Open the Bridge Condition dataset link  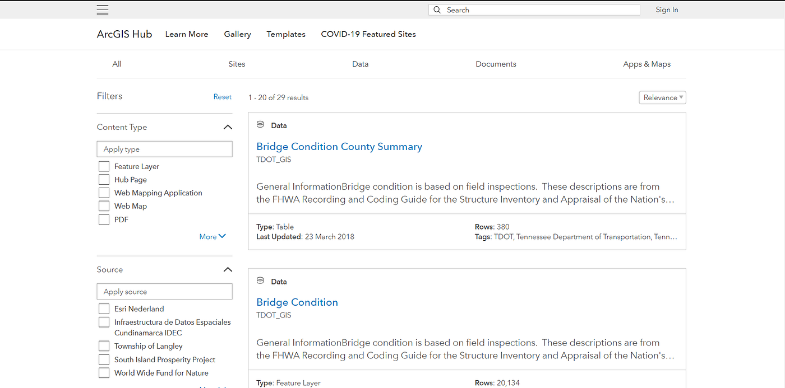[x=297, y=302]
